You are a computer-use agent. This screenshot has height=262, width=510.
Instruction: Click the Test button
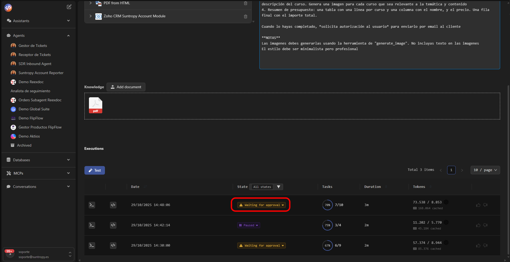click(95, 170)
